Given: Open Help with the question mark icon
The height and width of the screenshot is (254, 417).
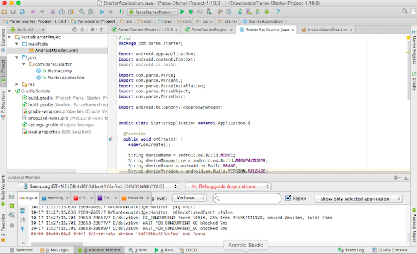Looking at the screenshot, I should coord(278,12).
